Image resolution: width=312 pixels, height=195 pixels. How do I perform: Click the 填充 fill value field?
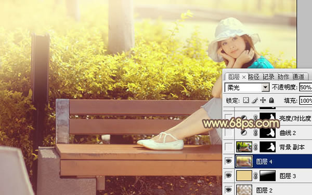[306, 101]
